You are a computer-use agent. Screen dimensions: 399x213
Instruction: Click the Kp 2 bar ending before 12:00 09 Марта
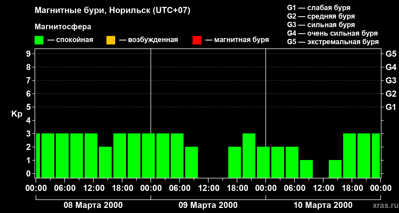pos(192,162)
